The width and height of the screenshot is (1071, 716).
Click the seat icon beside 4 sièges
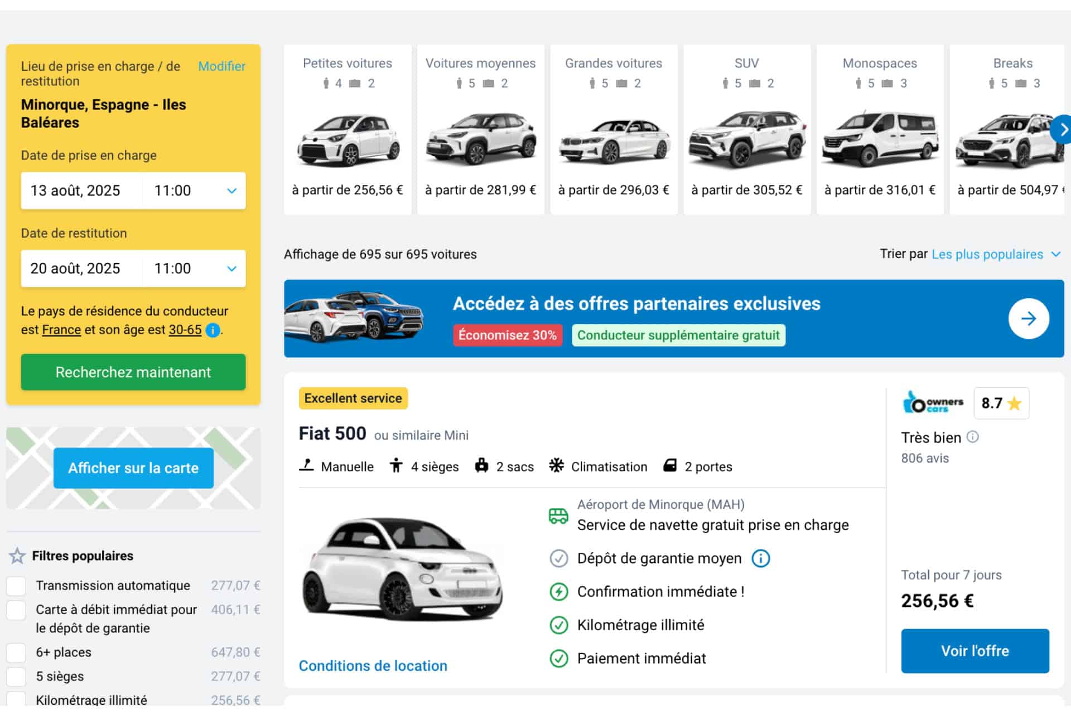pos(396,465)
